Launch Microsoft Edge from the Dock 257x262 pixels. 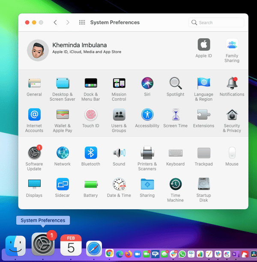click(x=120, y=254)
